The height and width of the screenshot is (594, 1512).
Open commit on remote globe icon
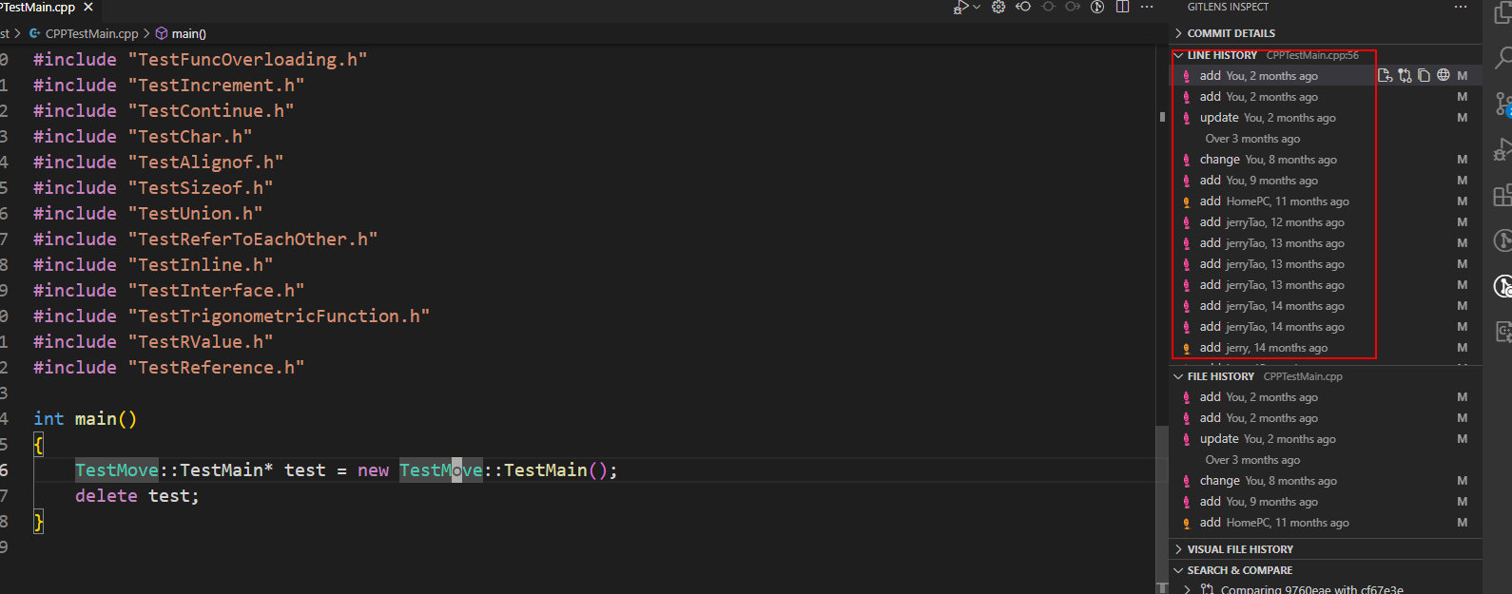pyautogui.click(x=1444, y=75)
